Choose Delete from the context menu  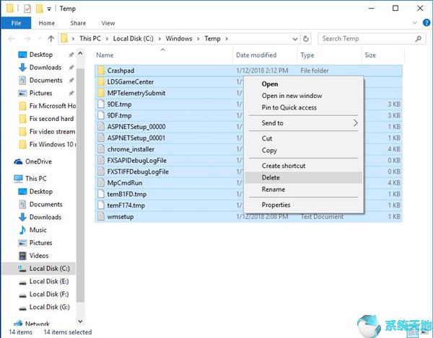point(271,178)
